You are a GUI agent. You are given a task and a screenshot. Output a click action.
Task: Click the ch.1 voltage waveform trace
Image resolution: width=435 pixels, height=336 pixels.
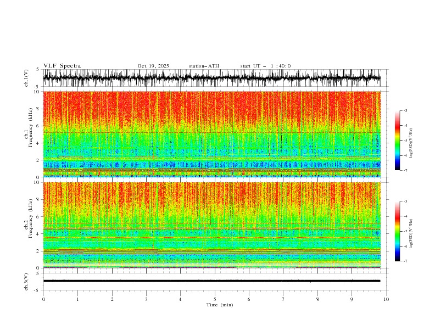tap(211, 78)
